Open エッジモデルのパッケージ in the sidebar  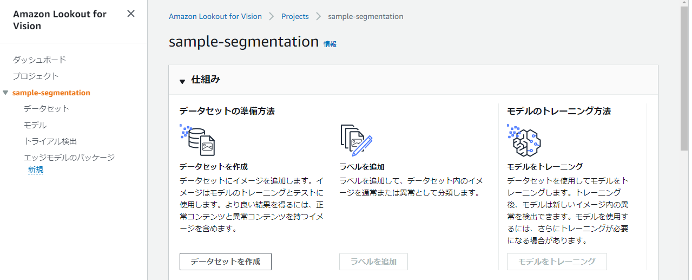[x=69, y=158]
